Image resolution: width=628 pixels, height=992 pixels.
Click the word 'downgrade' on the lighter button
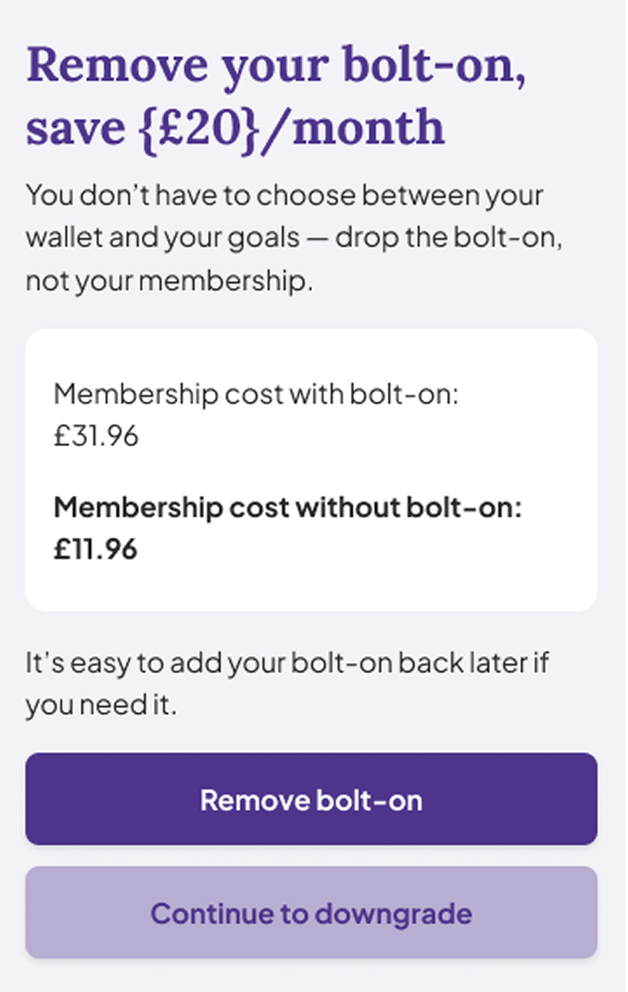(x=394, y=913)
